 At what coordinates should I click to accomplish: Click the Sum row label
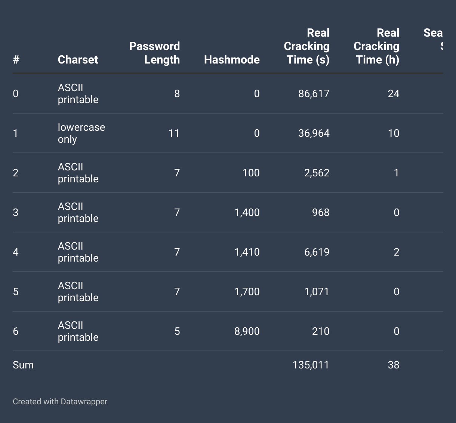pyautogui.click(x=23, y=365)
